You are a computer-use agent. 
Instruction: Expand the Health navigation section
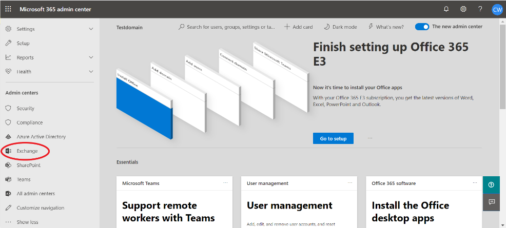[x=49, y=72]
